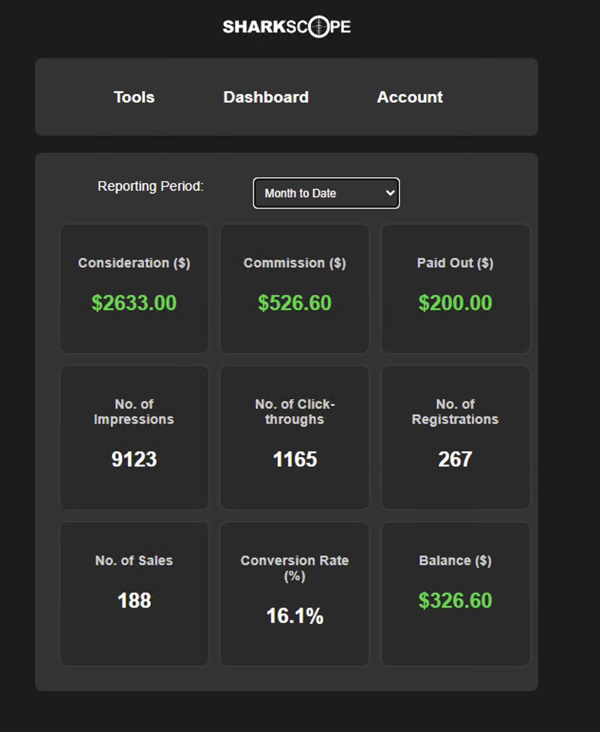This screenshot has width=600, height=732.
Task: Click the SharkScope crosshair logo icon
Action: [x=320, y=27]
